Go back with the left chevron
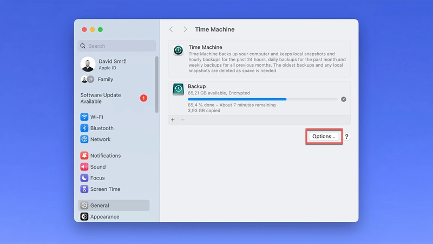 tap(171, 29)
